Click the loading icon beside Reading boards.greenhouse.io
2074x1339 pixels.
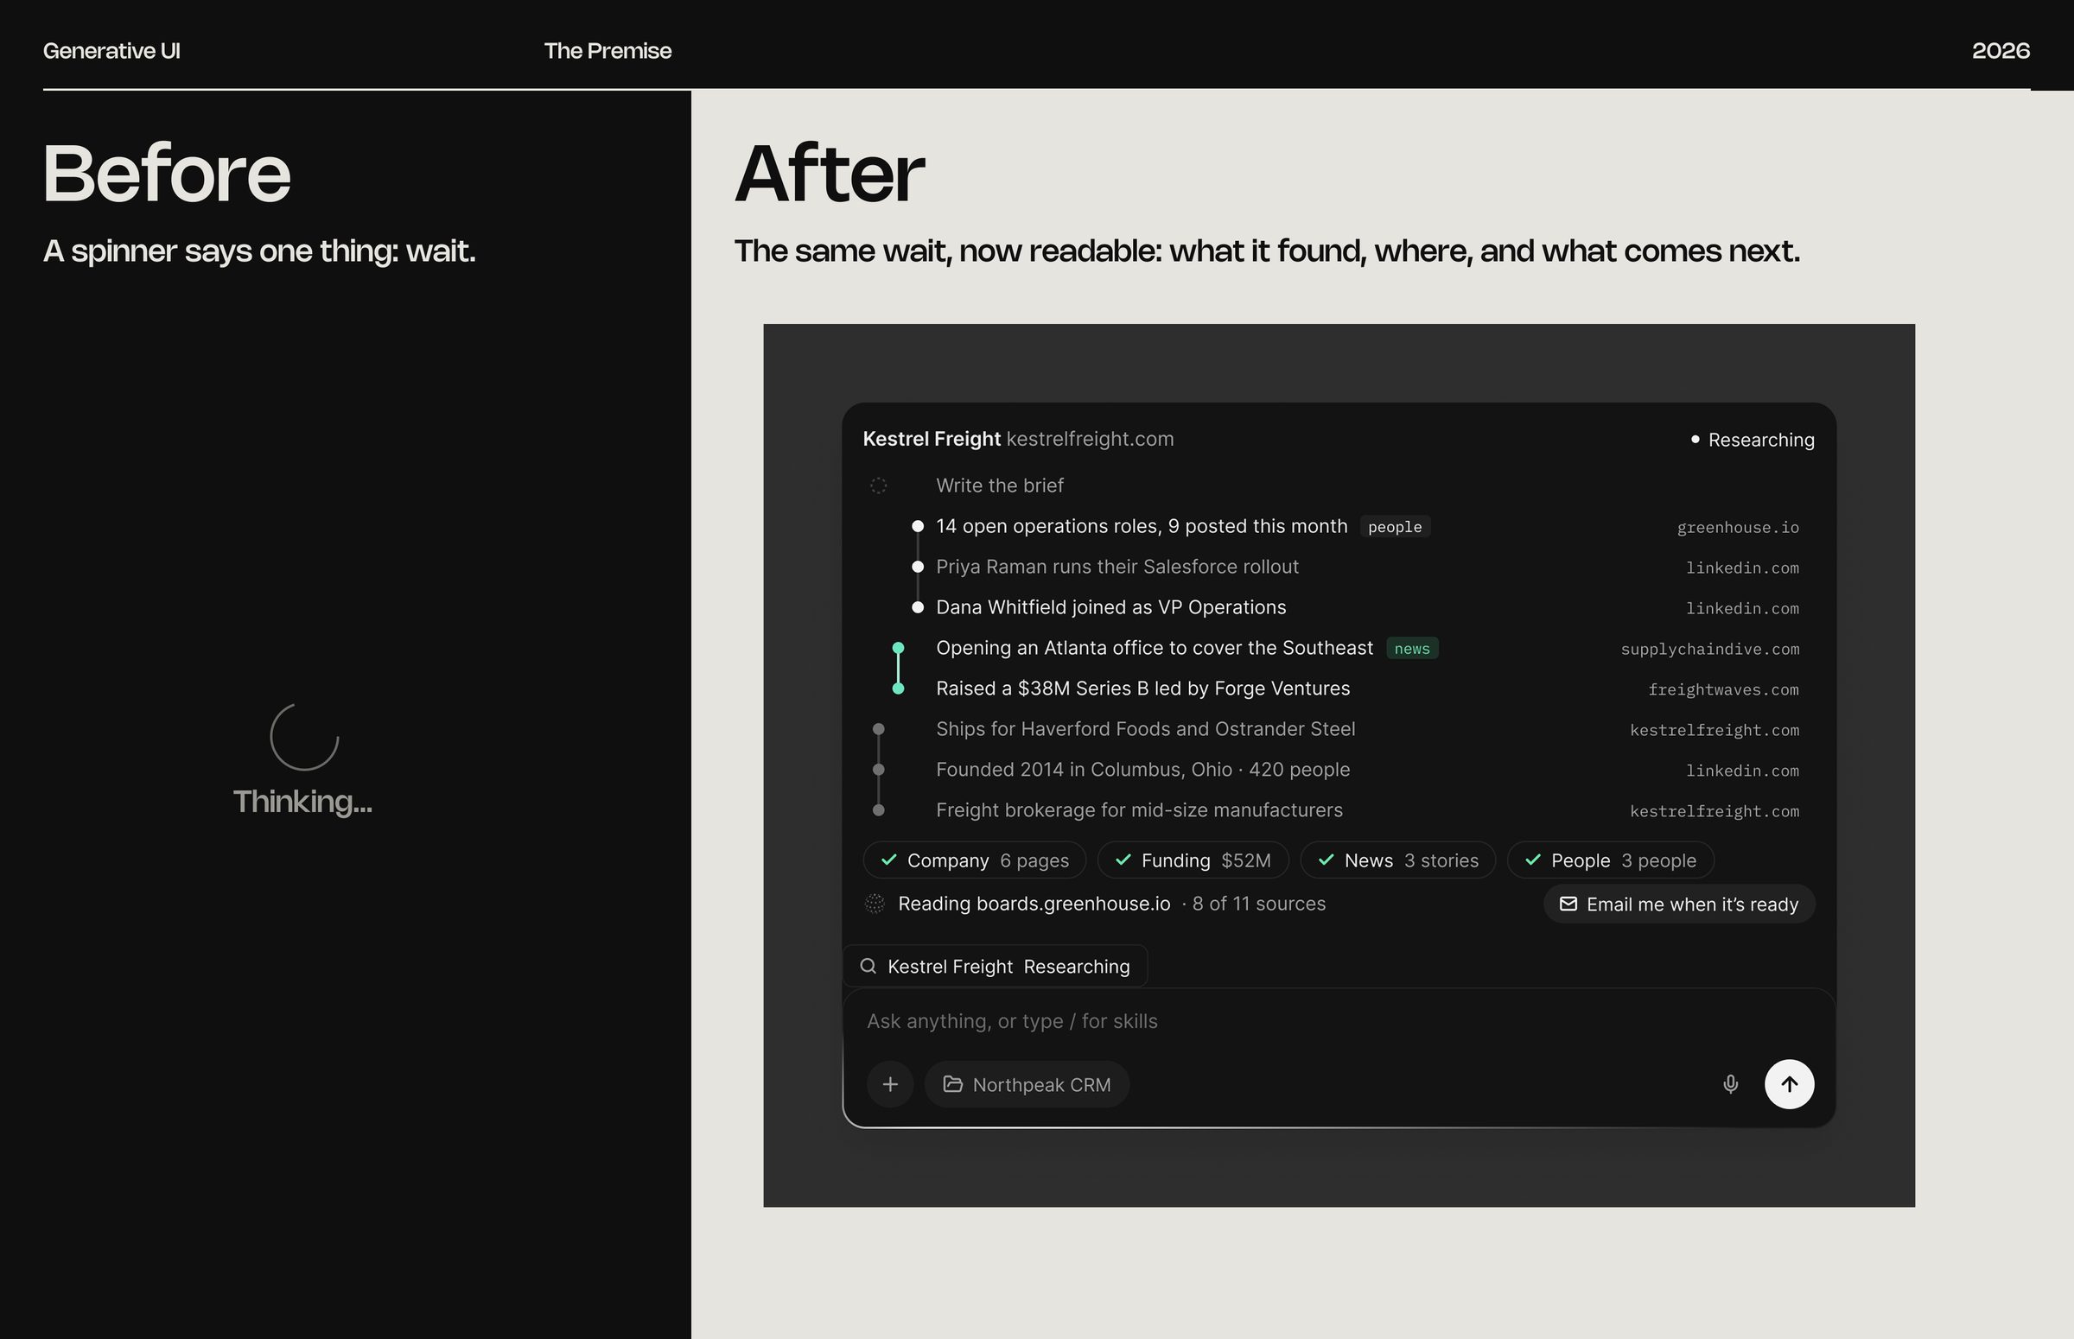pyautogui.click(x=875, y=904)
